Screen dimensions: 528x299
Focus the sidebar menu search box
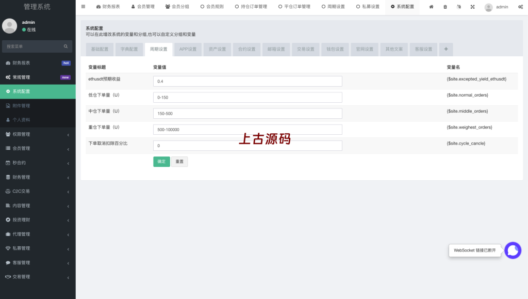tap(37, 46)
